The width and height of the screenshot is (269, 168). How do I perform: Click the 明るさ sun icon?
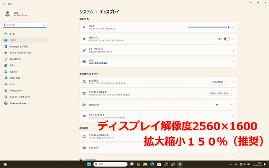click(84, 27)
